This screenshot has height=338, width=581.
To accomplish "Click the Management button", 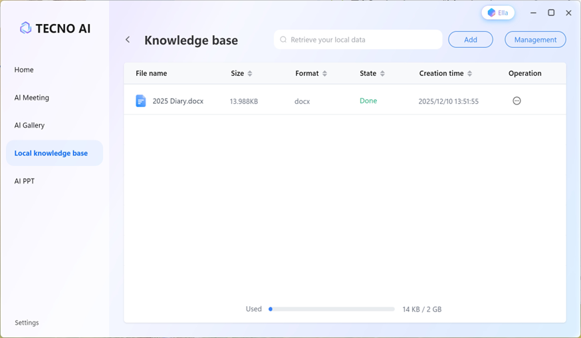I will [535, 40].
